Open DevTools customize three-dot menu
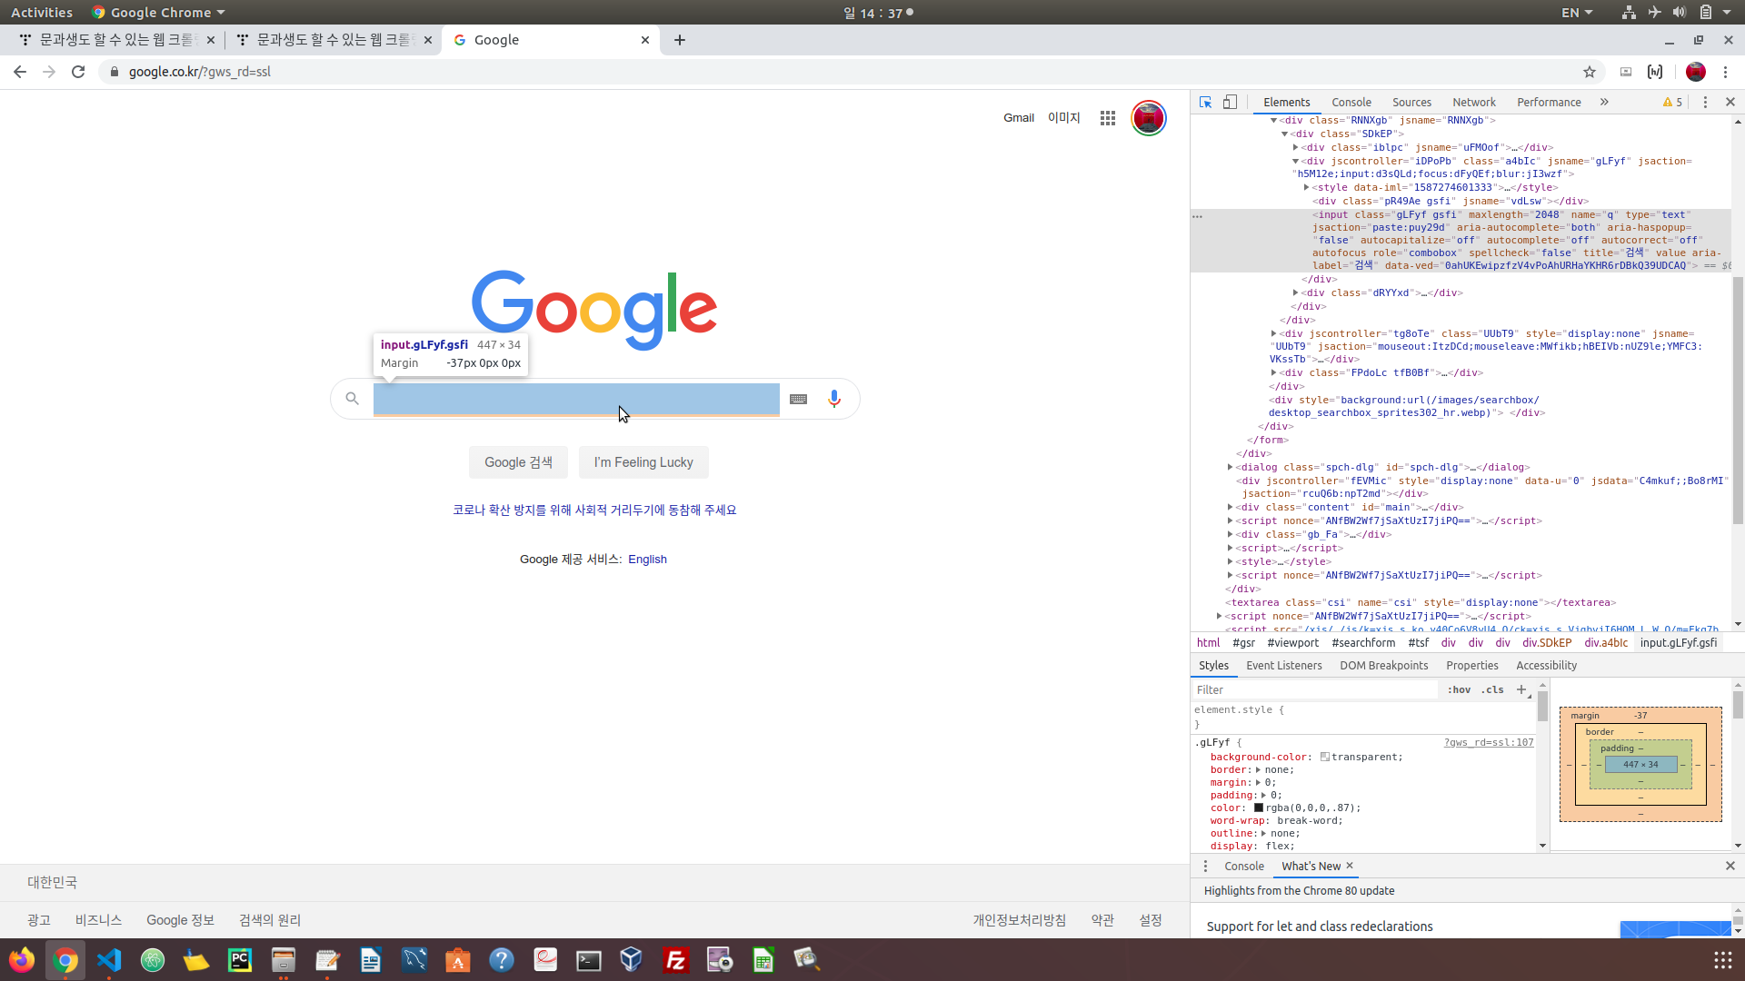The width and height of the screenshot is (1745, 981). [1705, 103]
